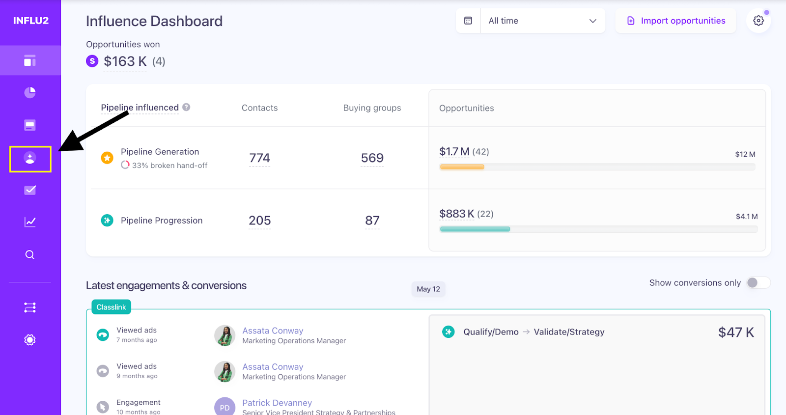
Task: Click Pipeline Generation buying groups value 569
Action: pos(372,158)
